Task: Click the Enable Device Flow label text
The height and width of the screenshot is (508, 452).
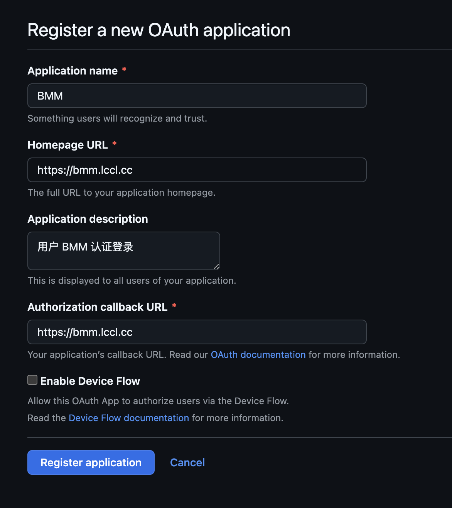Action: (x=90, y=381)
